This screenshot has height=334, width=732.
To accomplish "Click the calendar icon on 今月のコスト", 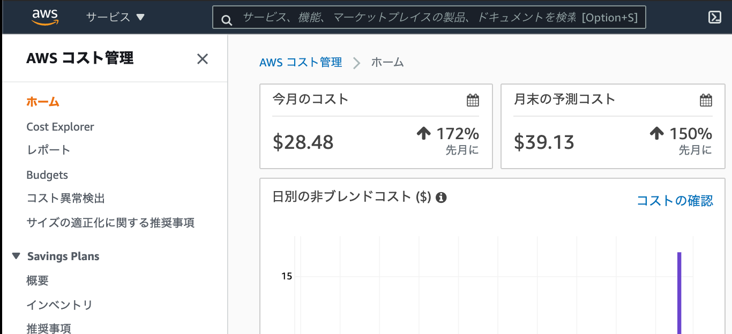I will point(473,100).
